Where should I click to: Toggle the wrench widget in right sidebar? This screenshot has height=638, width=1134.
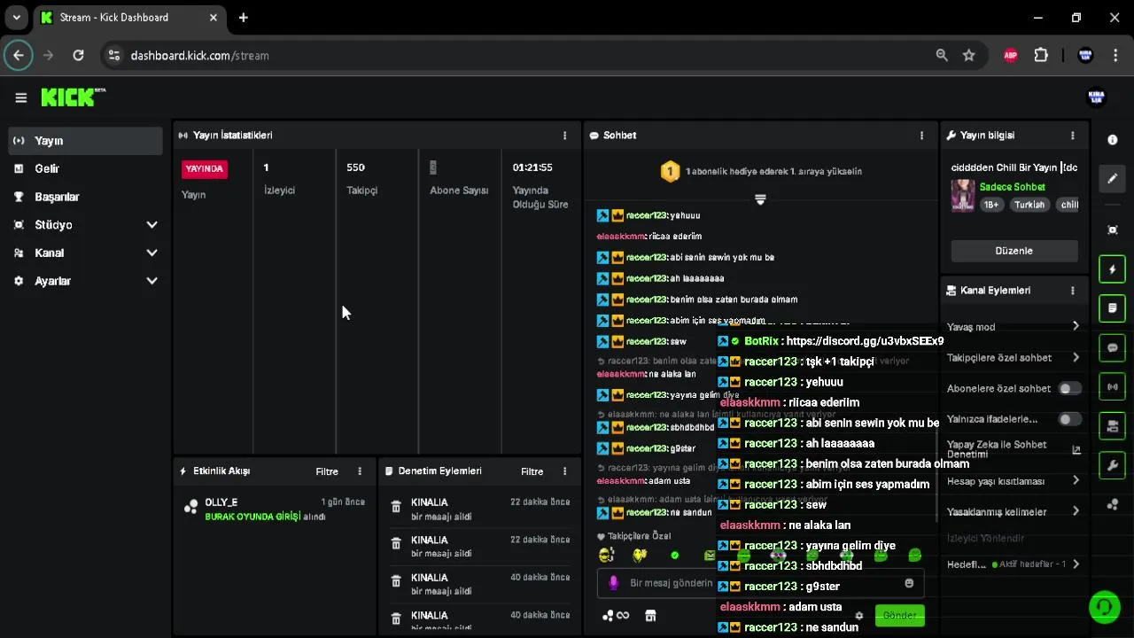1113,465
